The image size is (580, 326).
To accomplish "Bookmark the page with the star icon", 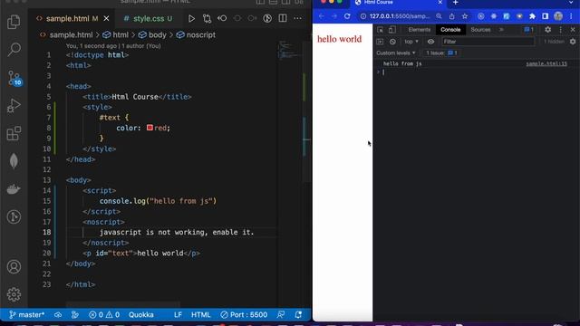I will point(465,16).
